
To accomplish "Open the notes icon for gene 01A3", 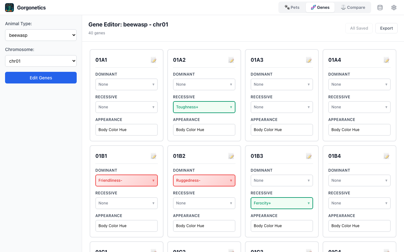I will [309, 60].
